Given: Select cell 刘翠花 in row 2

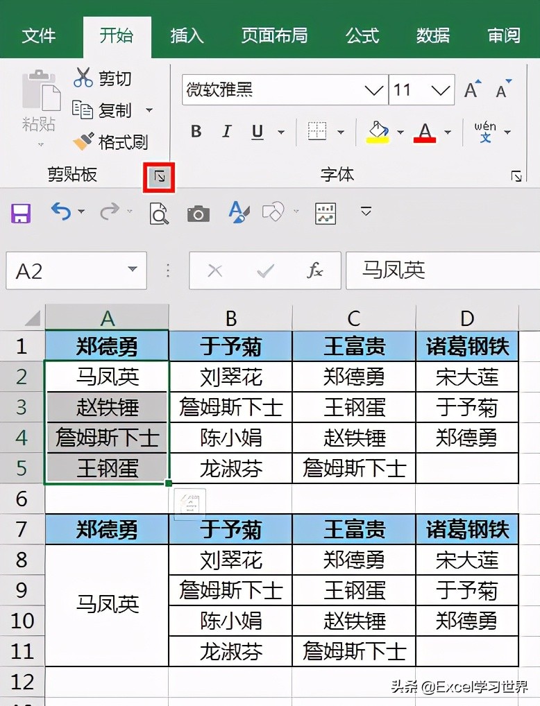Looking at the screenshot, I should (231, 377).
